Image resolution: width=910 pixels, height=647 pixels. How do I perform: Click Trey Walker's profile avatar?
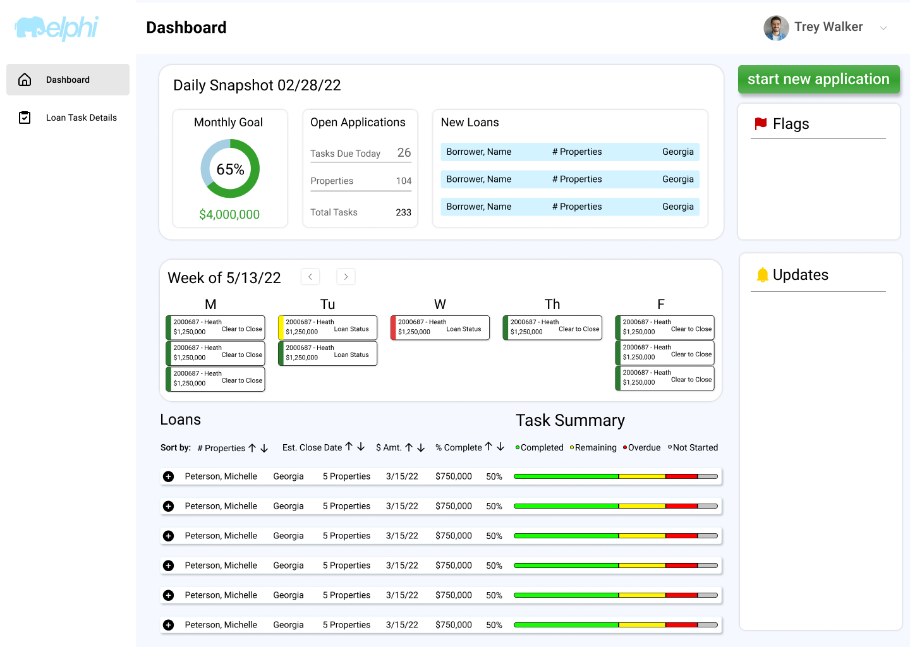[x=776, y=28]
